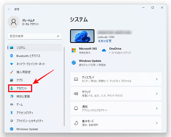The image size is (171, 137).
Task: Expand Focus assist (集中モード) chevron
Action: [x=157, y=123]
